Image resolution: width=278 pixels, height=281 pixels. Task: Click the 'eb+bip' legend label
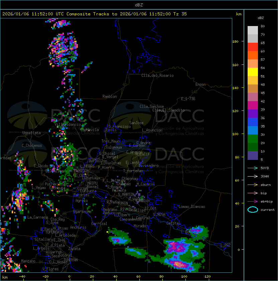pyautogui.click(x=267, y=202)
